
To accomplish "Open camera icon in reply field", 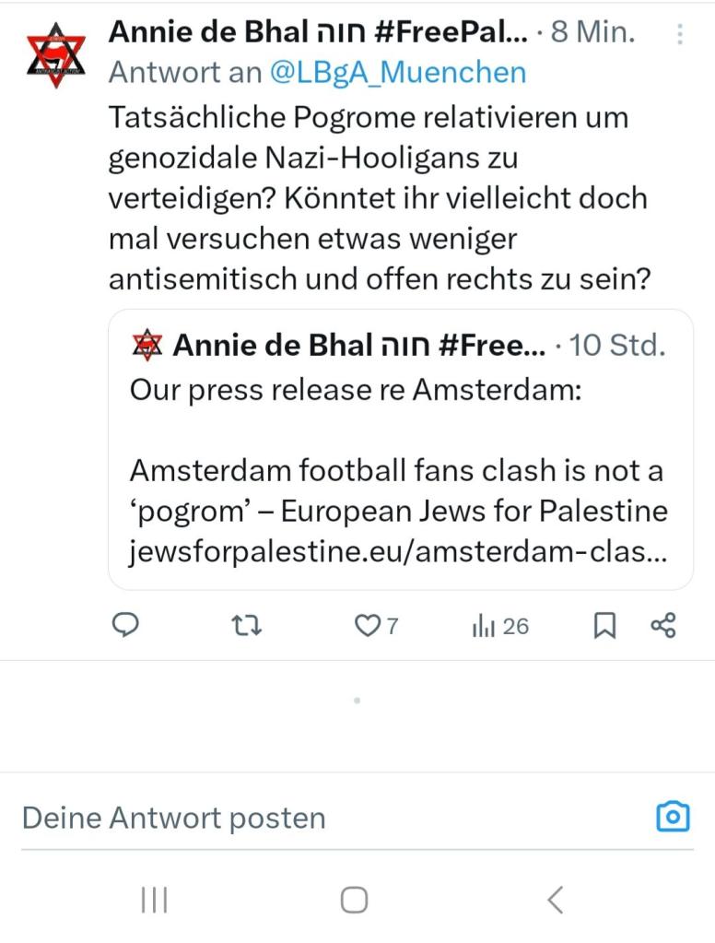I will point(673,817).
